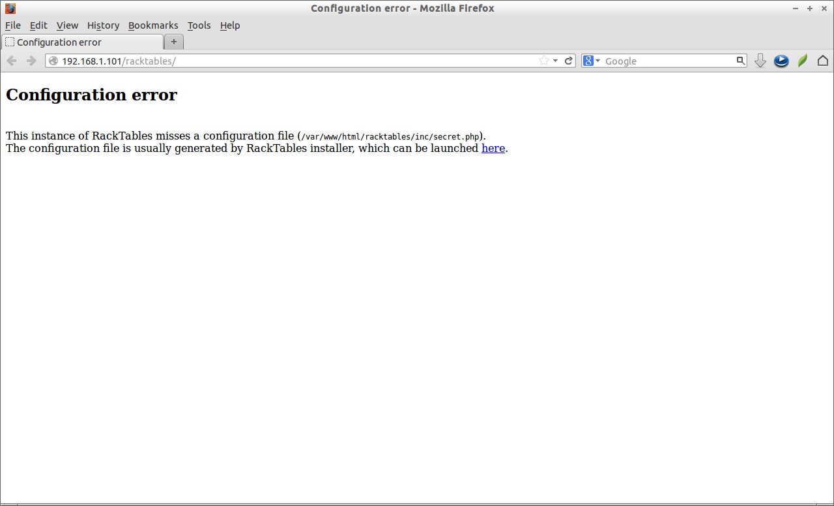The height and width of the screenshot is (506, 834).
Task: Show URL history dropdown arrow
Action: (555, 61)
